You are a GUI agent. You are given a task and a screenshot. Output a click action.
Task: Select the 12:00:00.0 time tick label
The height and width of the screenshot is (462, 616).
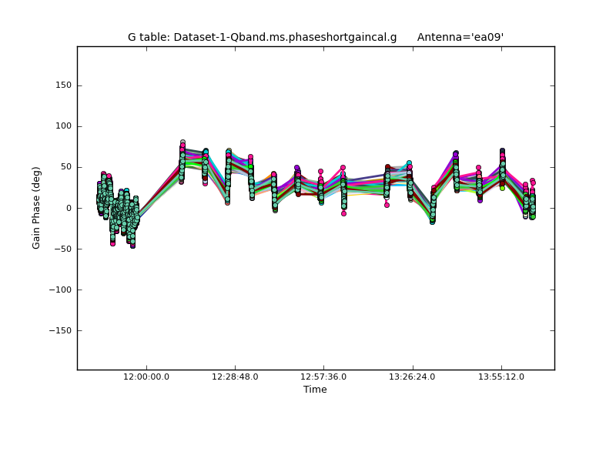(146, 377)
